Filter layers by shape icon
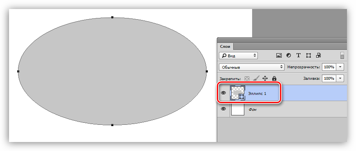The height and width of the screenshot is (151, 356). pyautogui.click(x=308, y=55)
